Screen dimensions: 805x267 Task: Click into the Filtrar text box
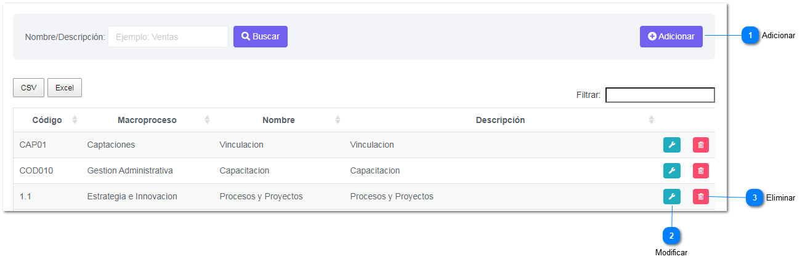tap(660, 95)
